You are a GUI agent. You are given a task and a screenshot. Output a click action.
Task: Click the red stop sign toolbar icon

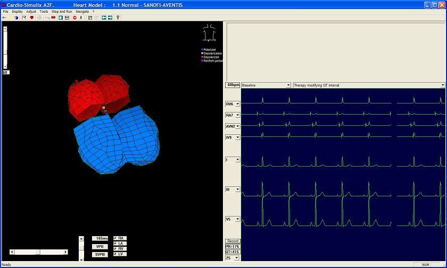pyautogui.click(x=74, y=18)
